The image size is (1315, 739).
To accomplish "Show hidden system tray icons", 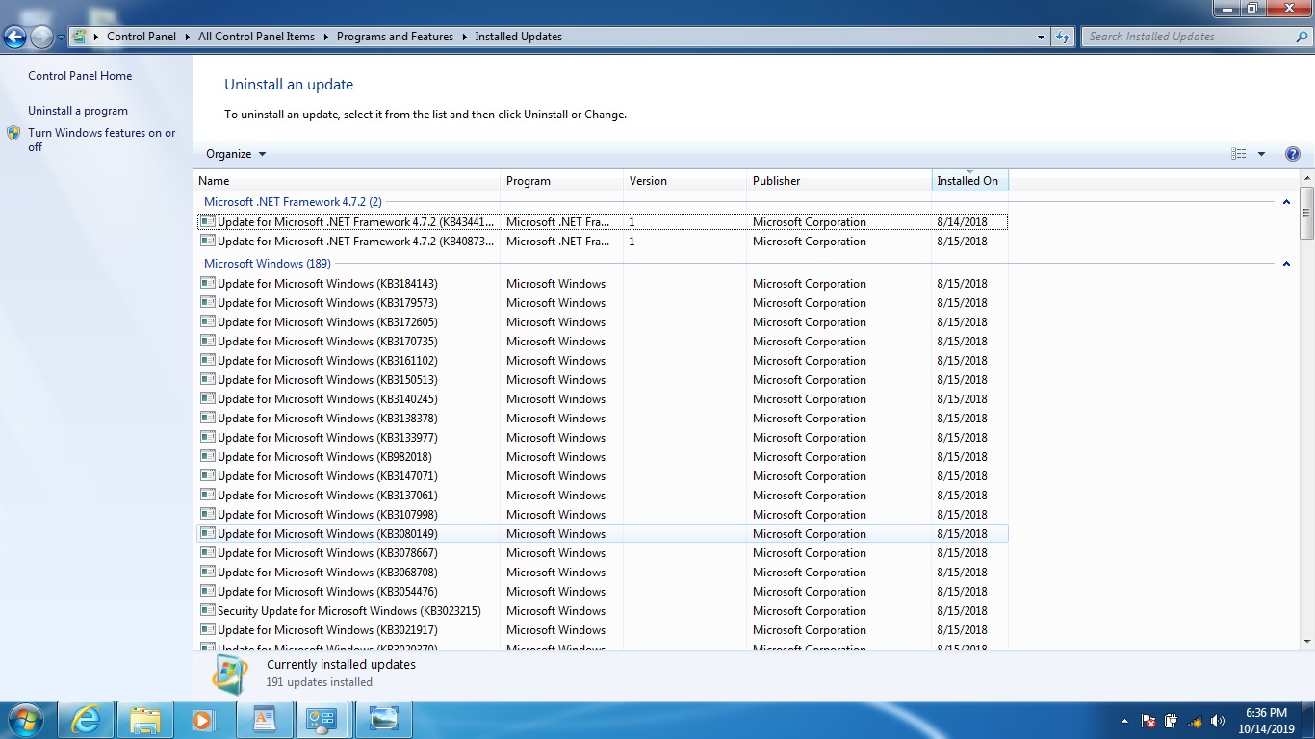I will pyautogui.click(x=1124, y=721).
